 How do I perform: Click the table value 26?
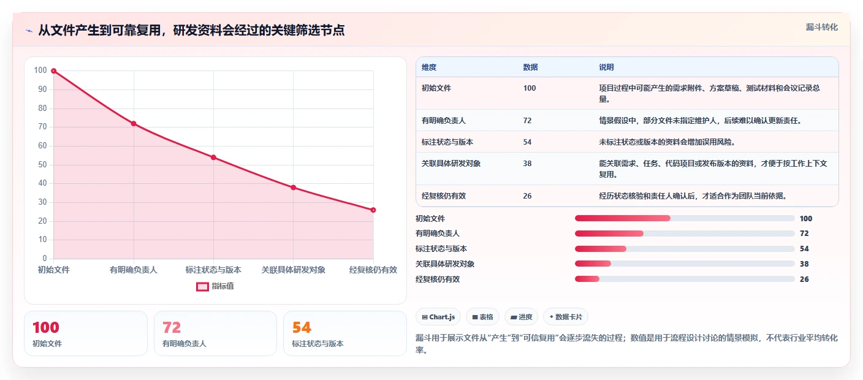[x=528, y=196]
